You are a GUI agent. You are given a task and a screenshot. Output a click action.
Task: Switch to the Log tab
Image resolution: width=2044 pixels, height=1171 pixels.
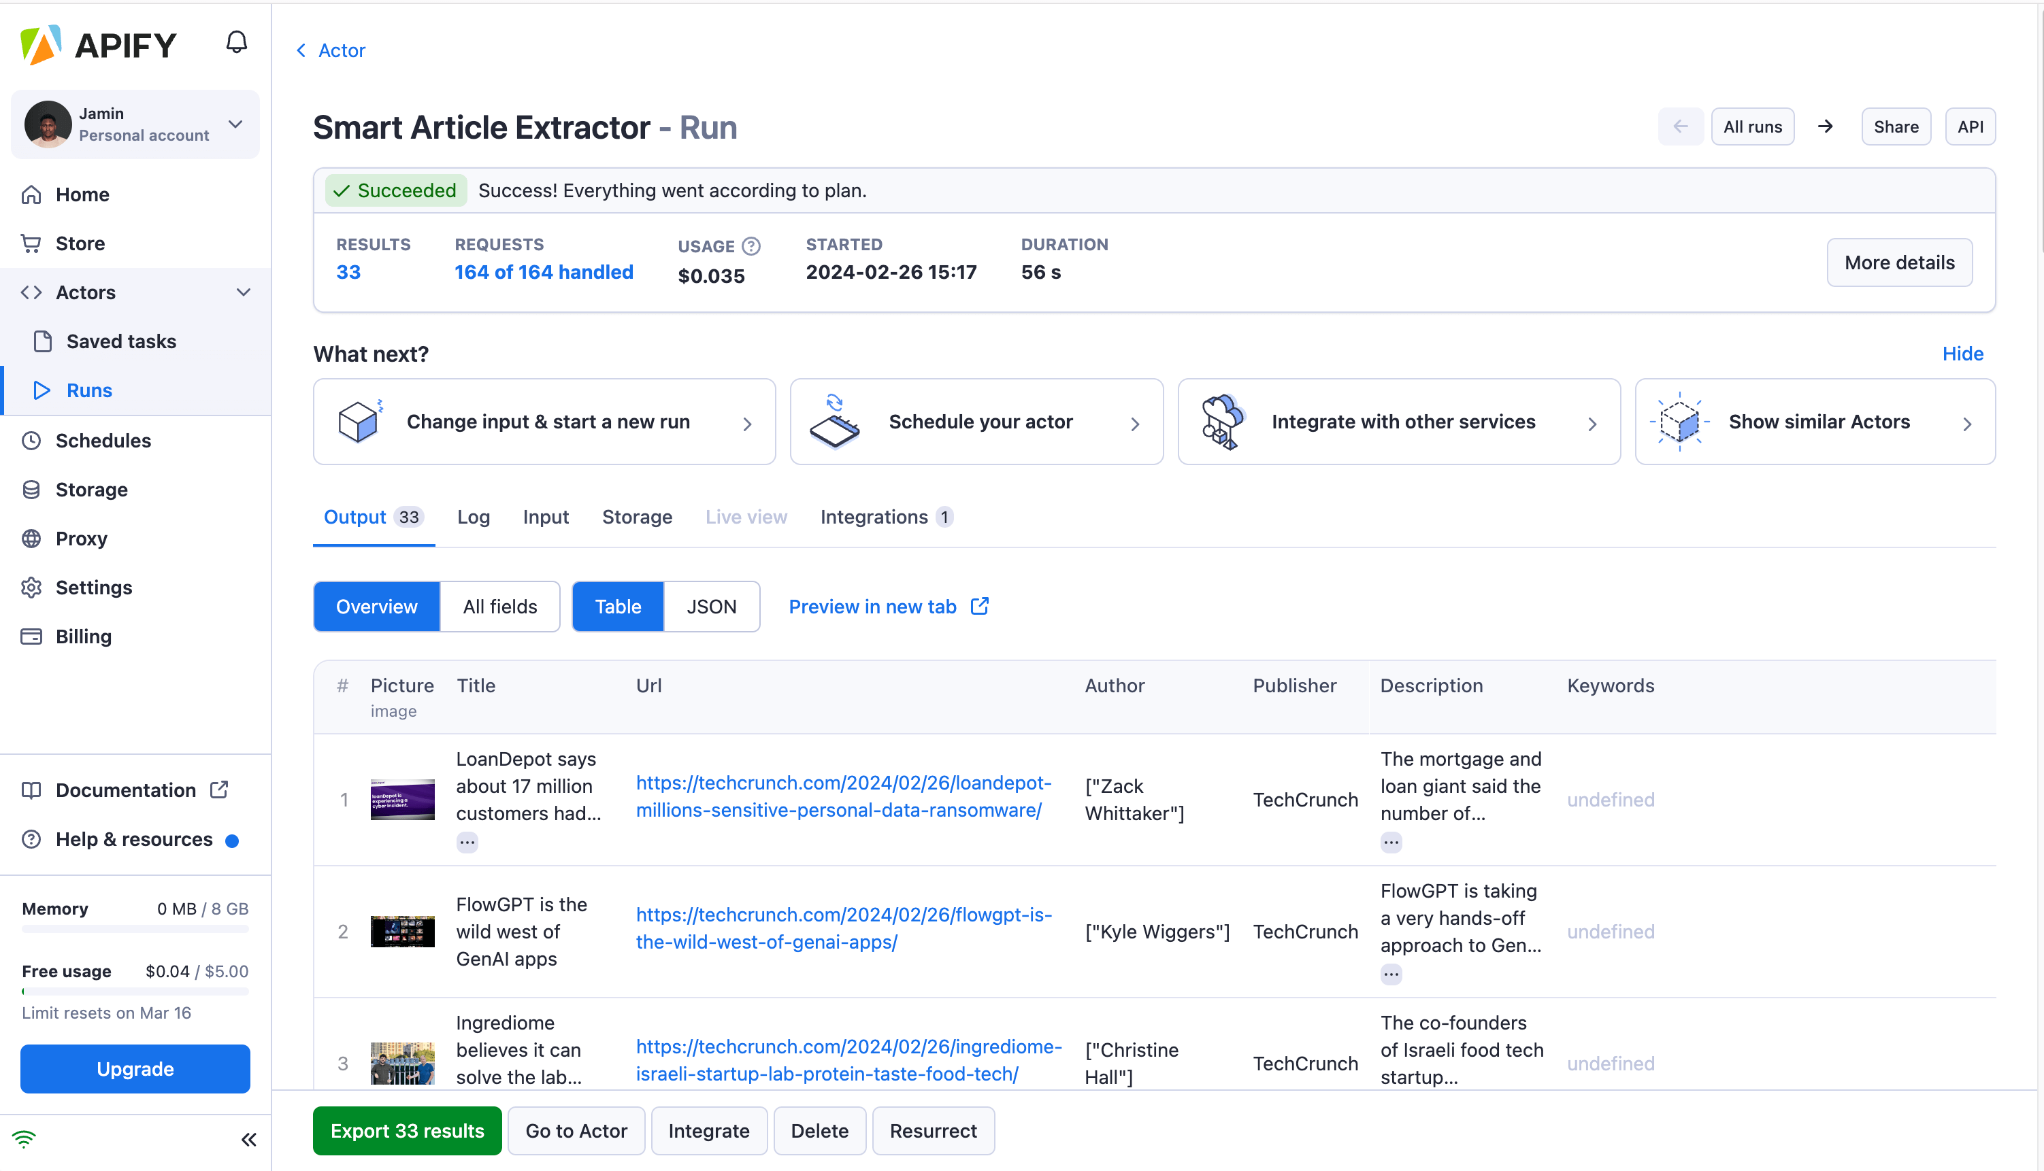pyautogui.click(x=473, y=517)
